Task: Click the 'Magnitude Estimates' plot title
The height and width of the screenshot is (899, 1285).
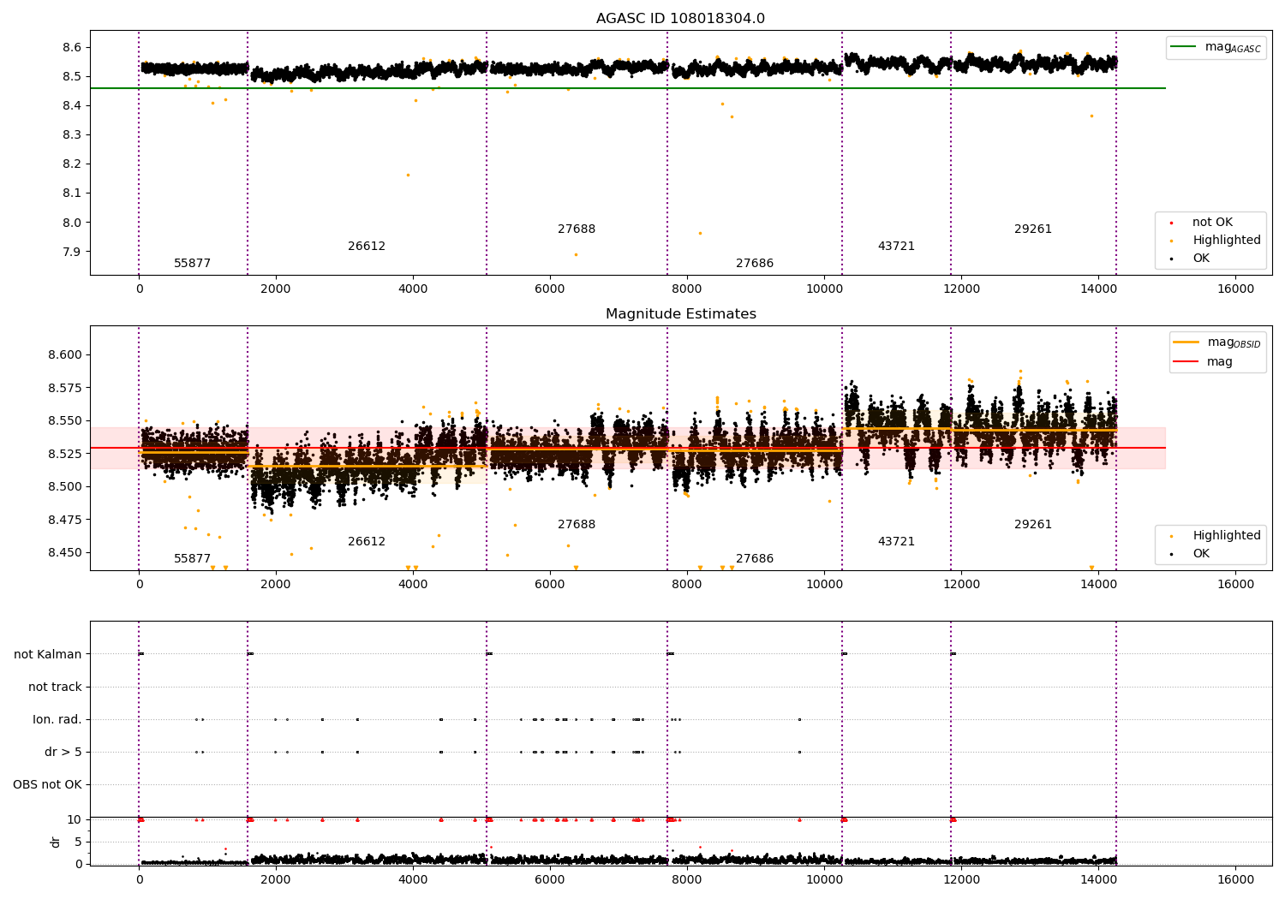Action: [680, 314]
